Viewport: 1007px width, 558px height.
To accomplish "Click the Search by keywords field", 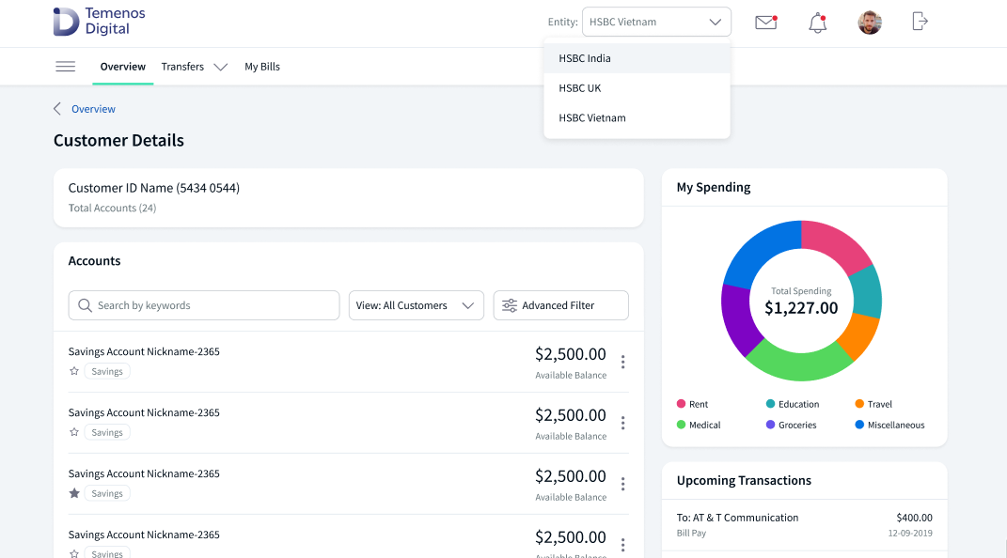I will click(204, 305).
